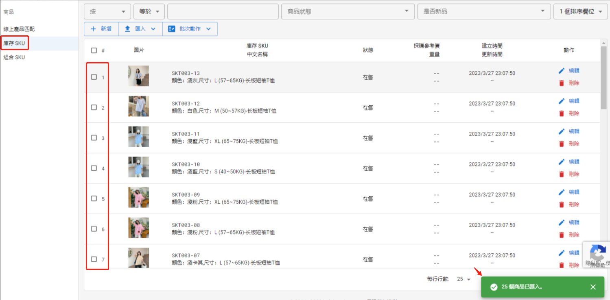This screenshot has width=610, height=300.
Task: Click the green checkmark icon in the notification
Action: (494, 287)
